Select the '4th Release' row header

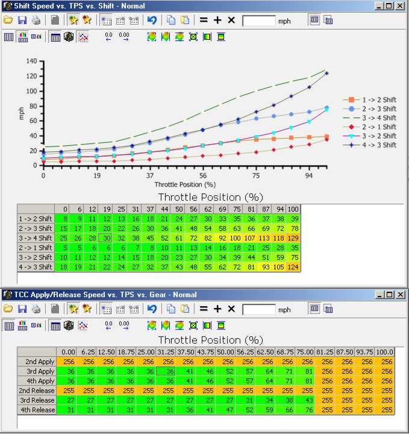tap(37, 410)
